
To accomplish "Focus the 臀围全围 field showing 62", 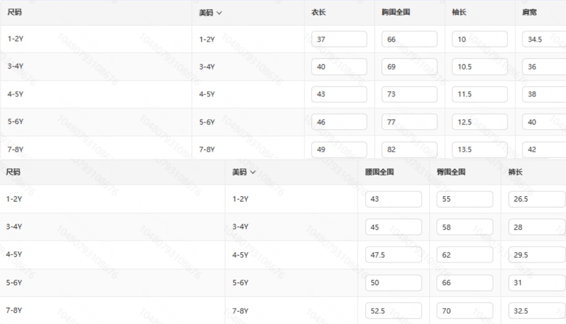I will point(465,255).
